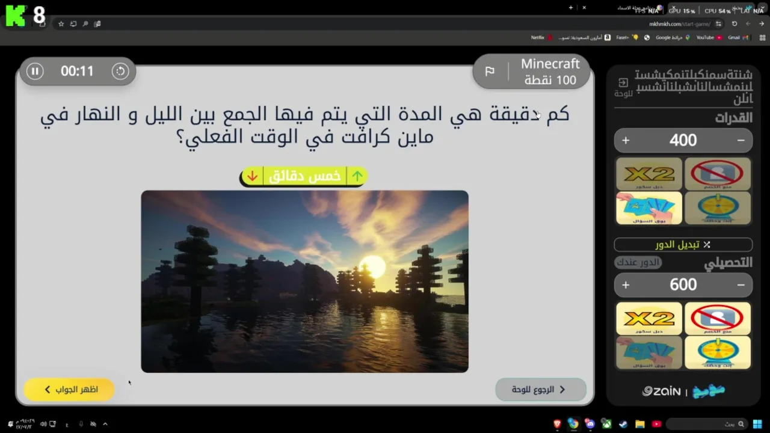This screenshot has width=770, height=433.
Task: Click the red down arrow on hint
Action: 253,176
